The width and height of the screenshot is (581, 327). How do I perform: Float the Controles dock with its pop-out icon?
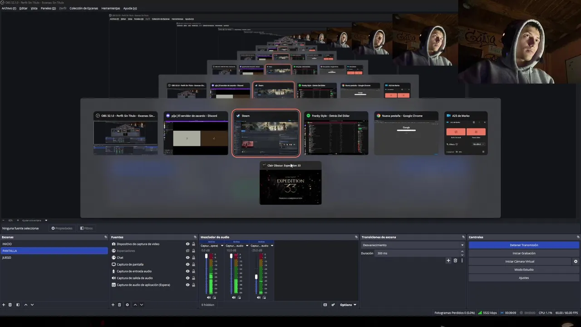click(578, 237)
